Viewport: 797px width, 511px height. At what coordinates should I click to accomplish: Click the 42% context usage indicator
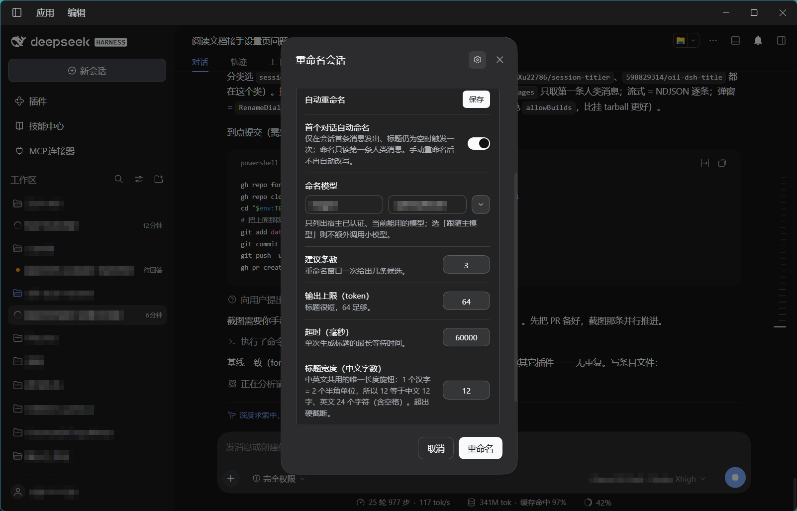(x=598, y=503)
